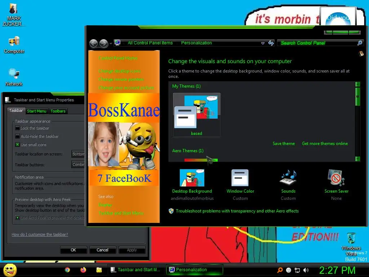The height and width of the screenshot is (277, 369).
Task: Click the shield icon beside Troubleshoot link
Action: (x=171, y=211)
